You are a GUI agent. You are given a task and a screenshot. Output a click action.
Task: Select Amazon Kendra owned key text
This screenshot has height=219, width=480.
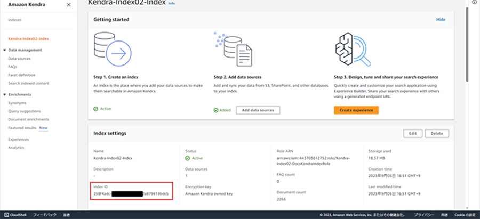point(209,194)
